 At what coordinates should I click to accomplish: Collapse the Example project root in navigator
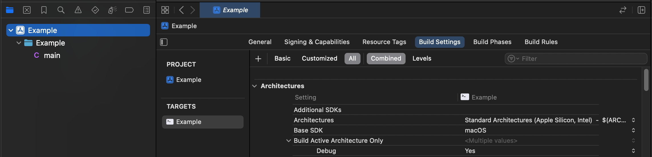click(x=11, y=30)
